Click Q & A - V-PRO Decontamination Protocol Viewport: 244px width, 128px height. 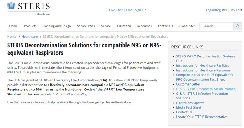point(206,89)
